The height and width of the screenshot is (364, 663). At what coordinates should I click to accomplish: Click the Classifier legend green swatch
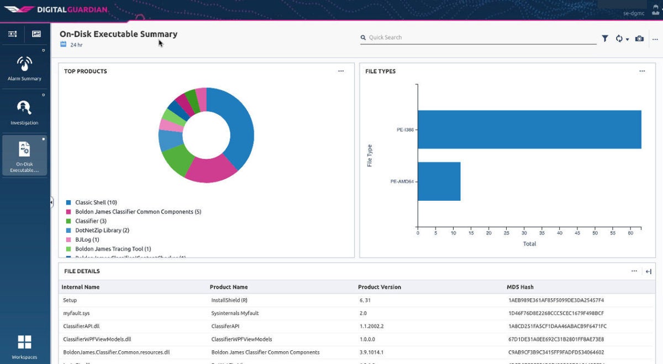click(69, 221)
